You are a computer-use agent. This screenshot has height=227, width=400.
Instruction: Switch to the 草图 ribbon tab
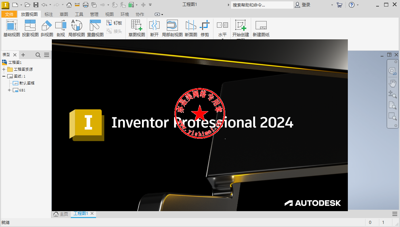tap(64, 14)
